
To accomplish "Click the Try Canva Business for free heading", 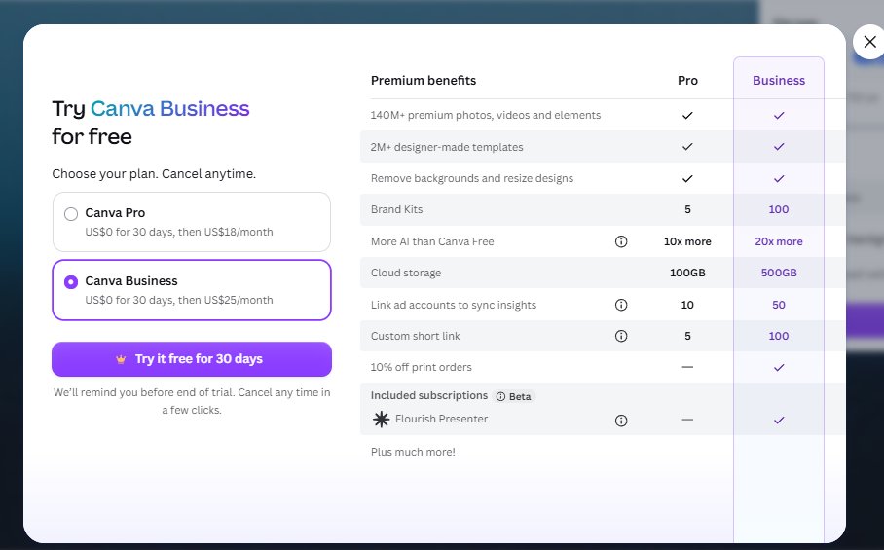I will coord(151,123).
